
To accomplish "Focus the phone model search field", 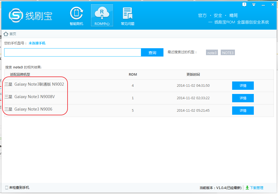I will point(73,52).
